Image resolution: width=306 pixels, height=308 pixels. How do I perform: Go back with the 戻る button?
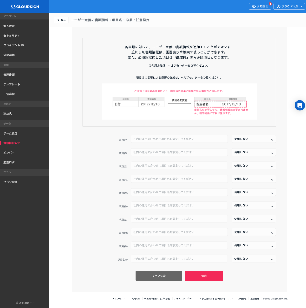(61, 20)
